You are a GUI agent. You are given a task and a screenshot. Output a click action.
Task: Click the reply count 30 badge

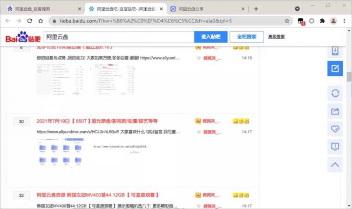pyautogui.click(x=21, y=121)
